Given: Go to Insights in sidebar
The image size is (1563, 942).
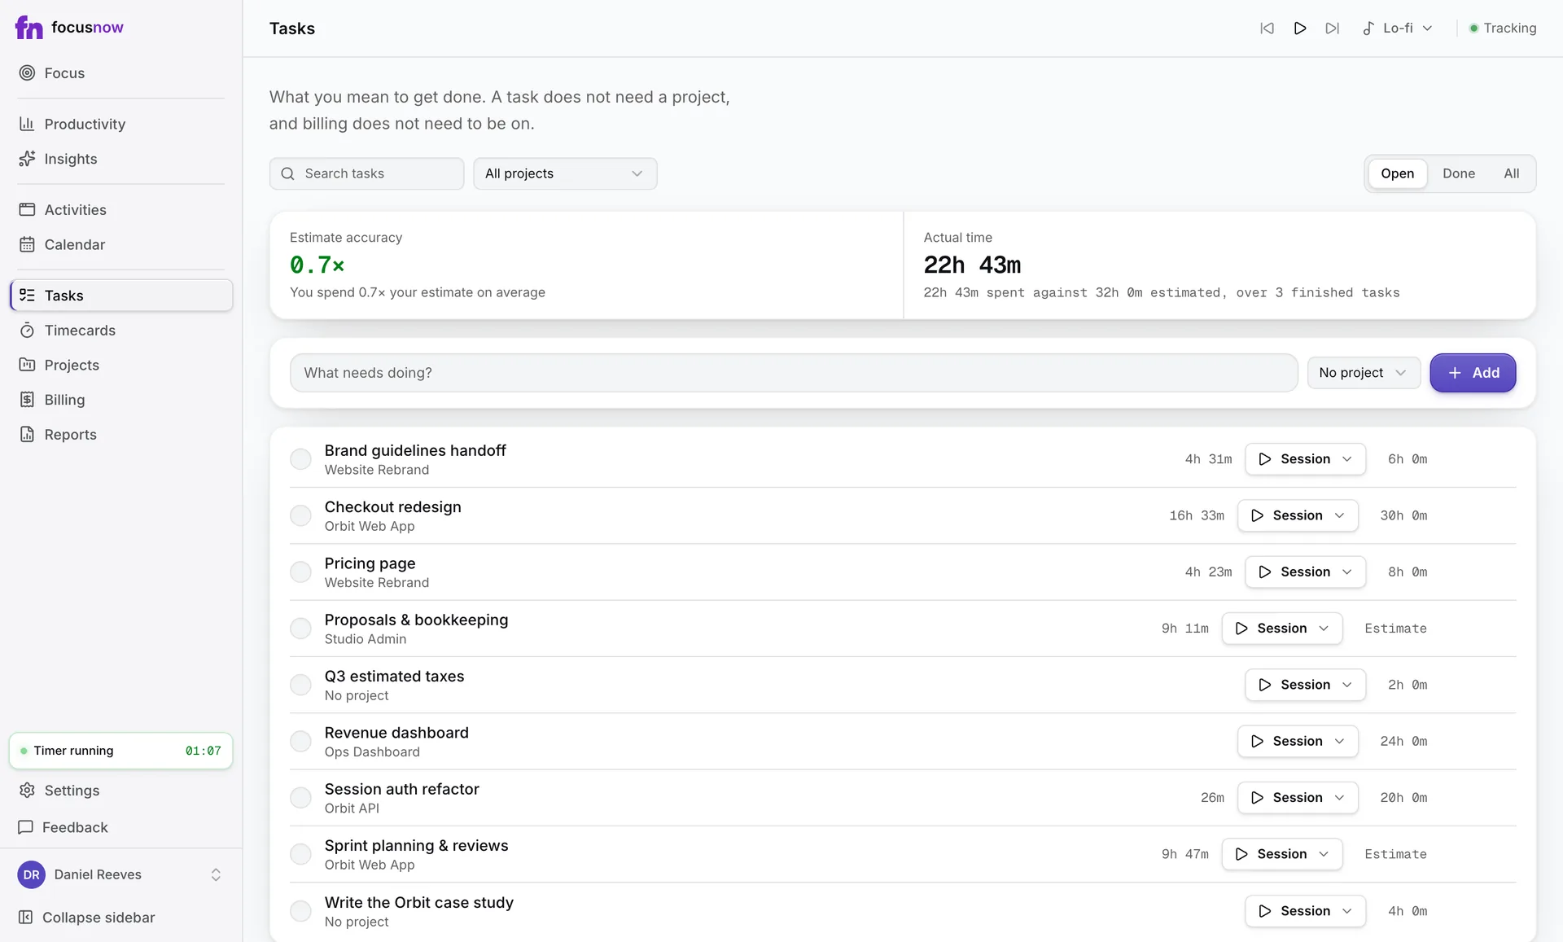Looking at the screenshot, I should [121, 159].
